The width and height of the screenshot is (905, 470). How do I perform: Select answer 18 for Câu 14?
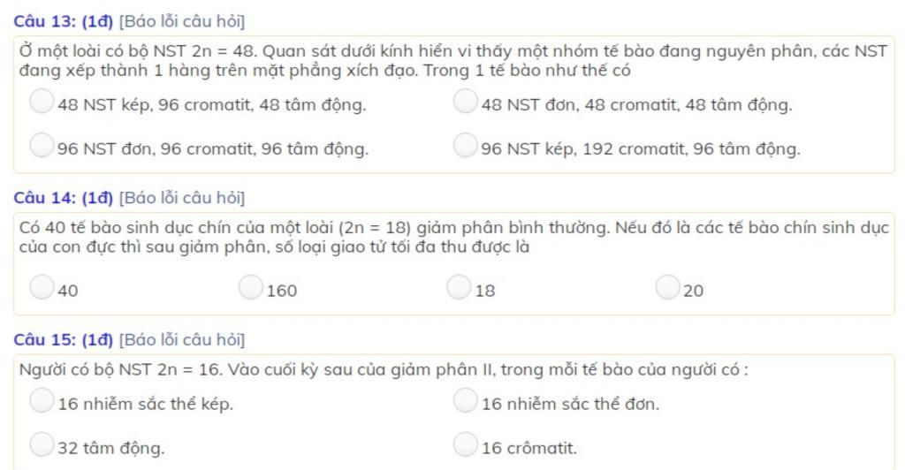click(459, 287)
